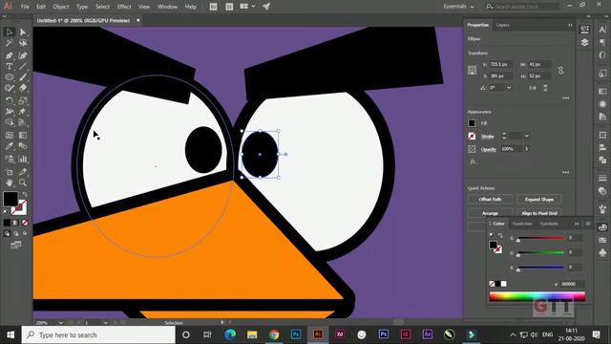Activate the Rotate tool
This screenshot has width=611, height=344.
tap(10, 100)
